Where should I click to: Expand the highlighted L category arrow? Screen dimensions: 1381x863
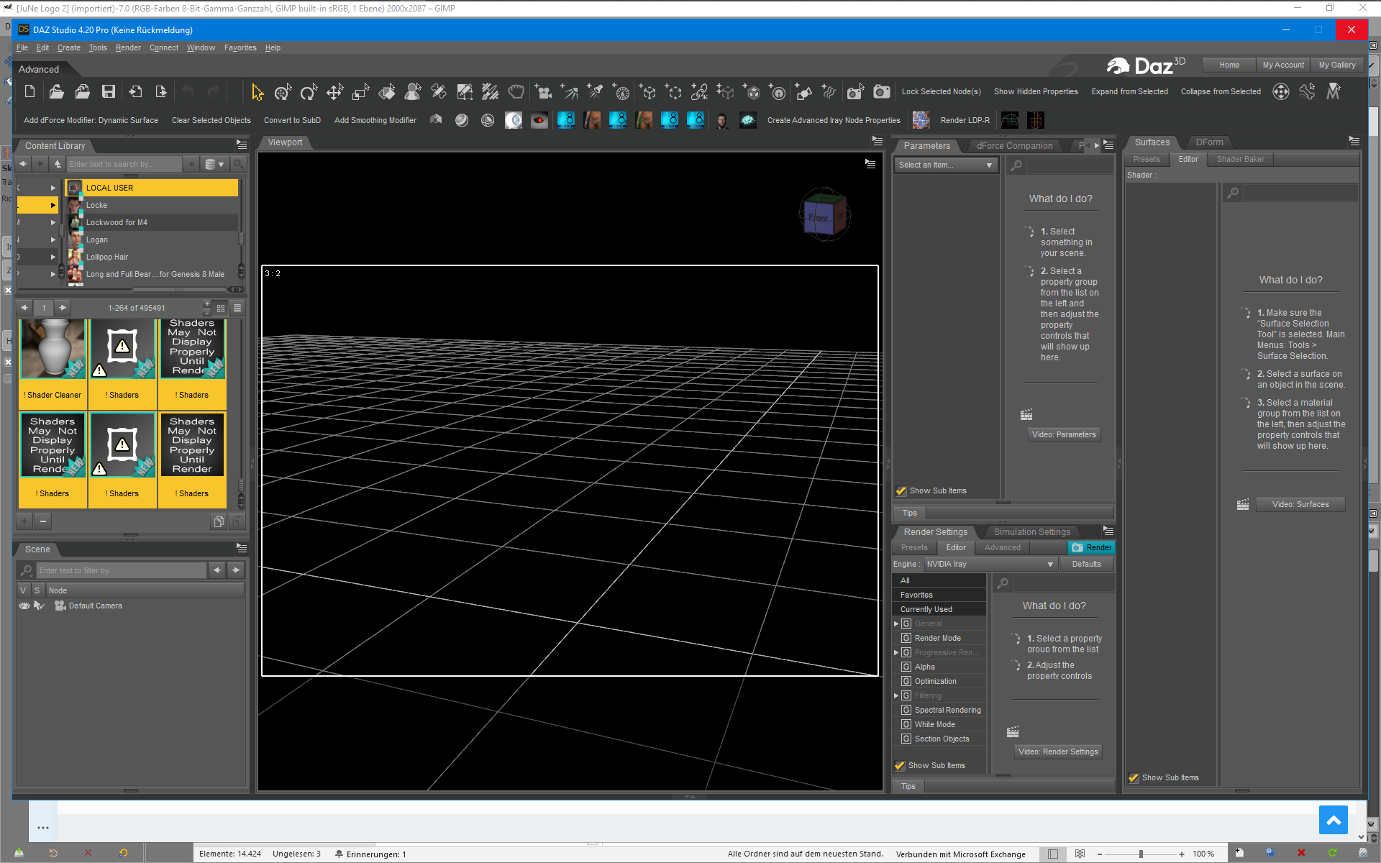click(x=53, y=205)
